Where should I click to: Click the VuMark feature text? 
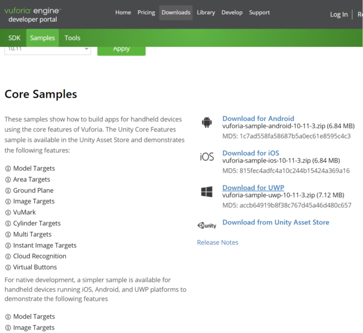25,212
